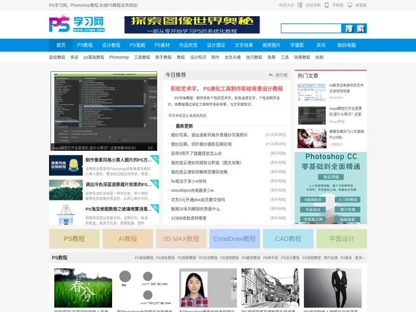Open 华为手机怎么关闭风险应 link
Screen dimensions: 416x312
(x=187, y=116)
